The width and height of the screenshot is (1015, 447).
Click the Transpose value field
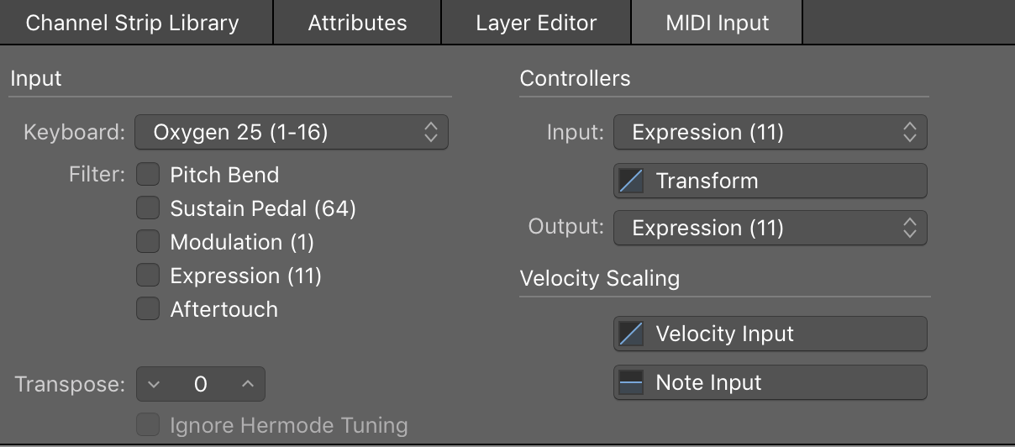tap(200, 384)
